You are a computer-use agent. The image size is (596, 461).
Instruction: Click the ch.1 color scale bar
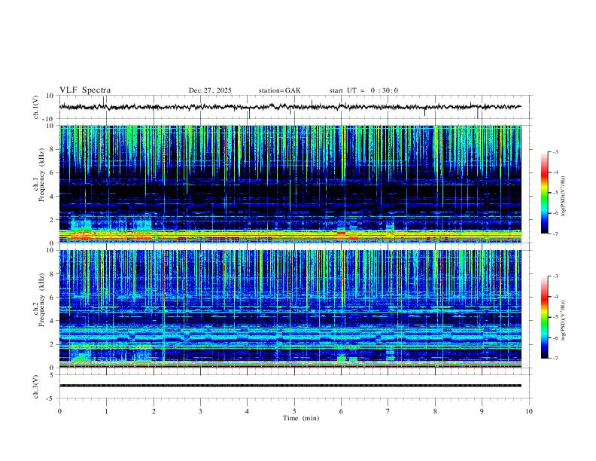coord(544,193)
